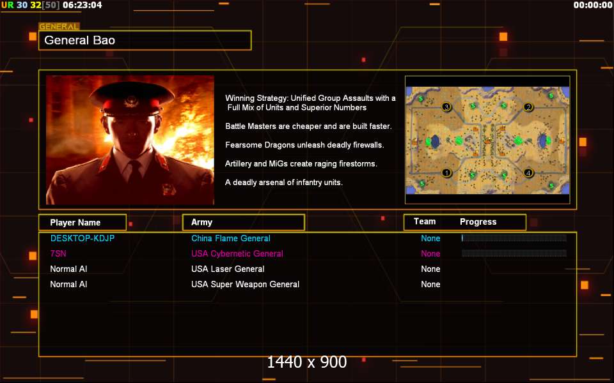Click the GENERAL label tag
This screenshot has height=383, width=614.
[x=59, y=27]
